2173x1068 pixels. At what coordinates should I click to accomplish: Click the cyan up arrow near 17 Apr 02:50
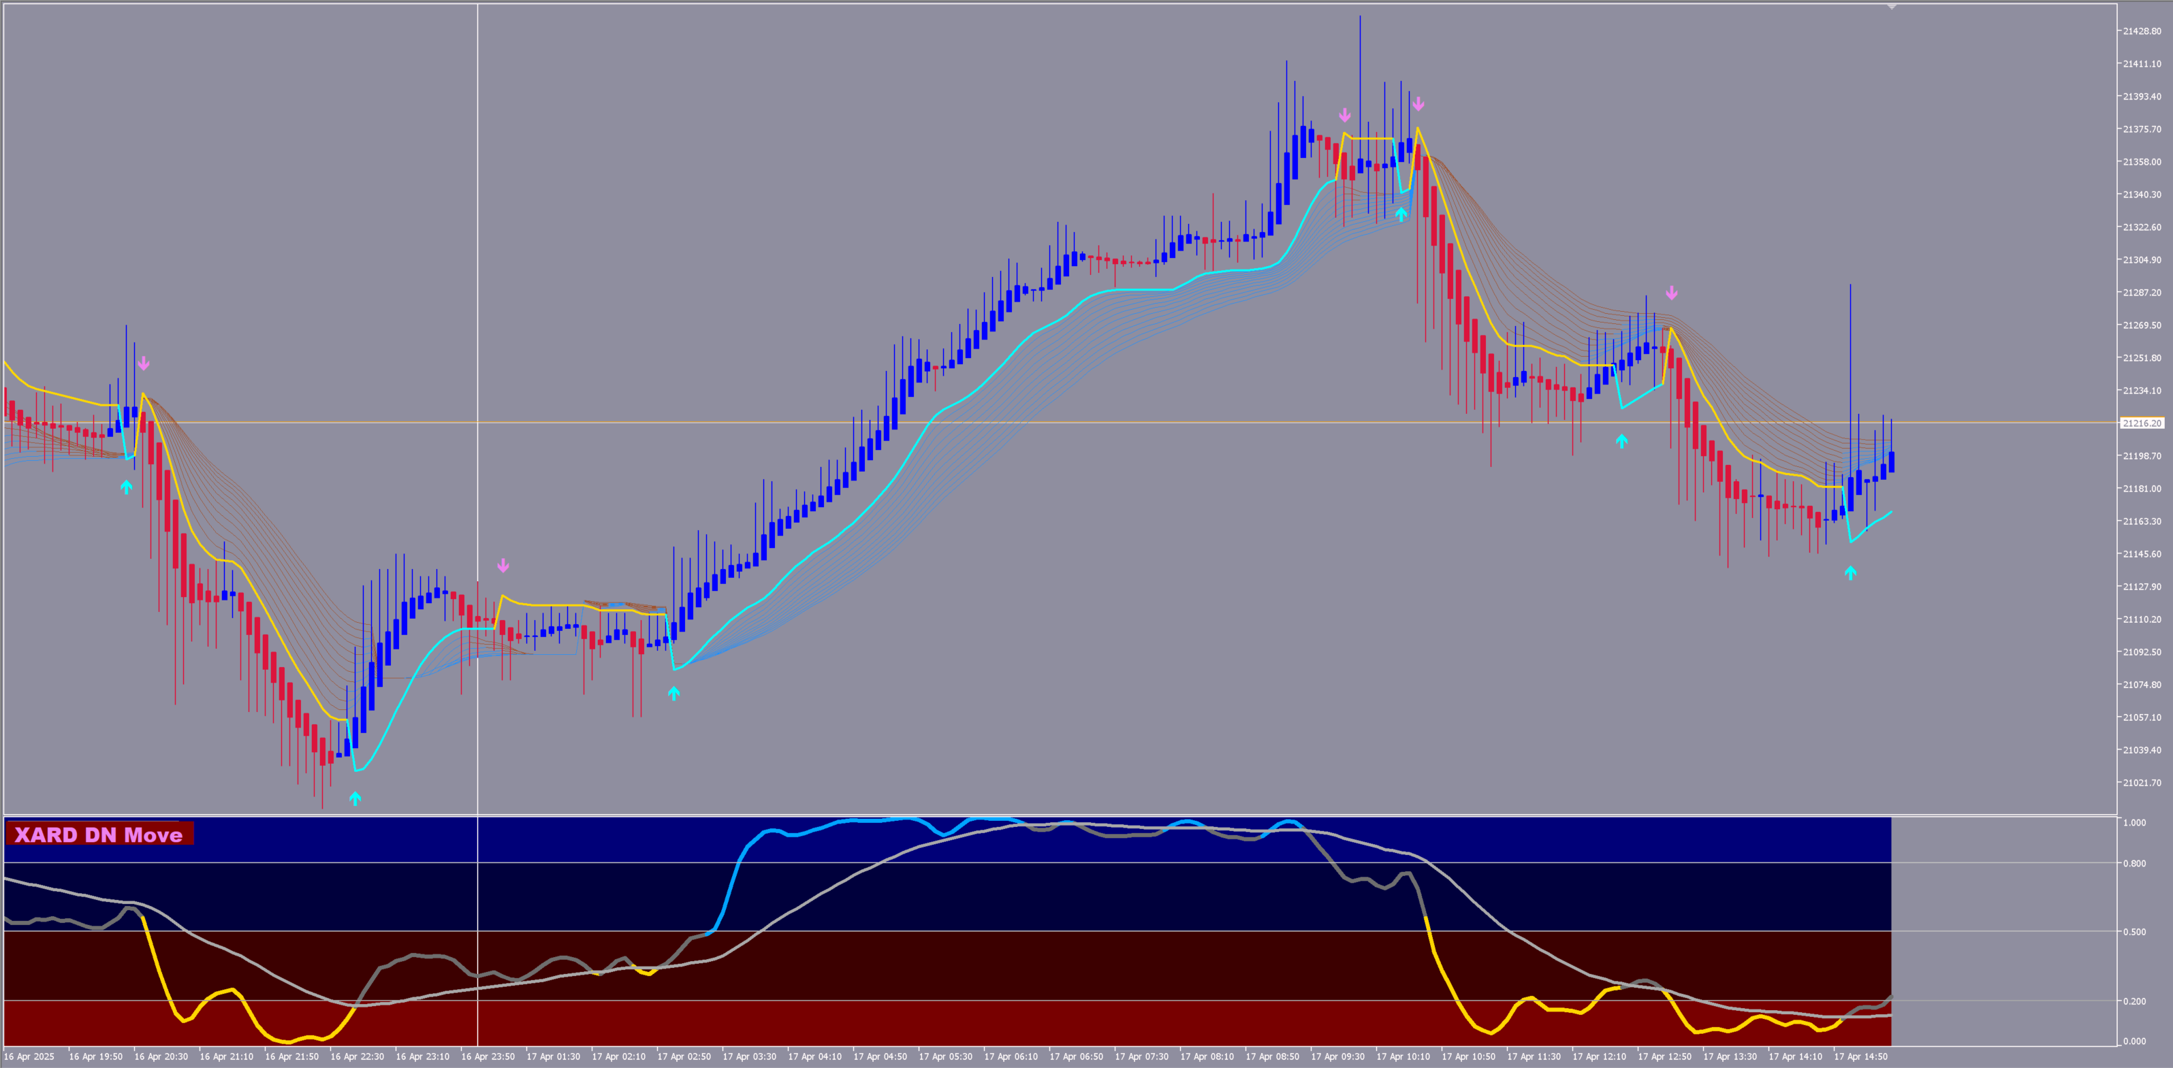[x=673, y=693]
